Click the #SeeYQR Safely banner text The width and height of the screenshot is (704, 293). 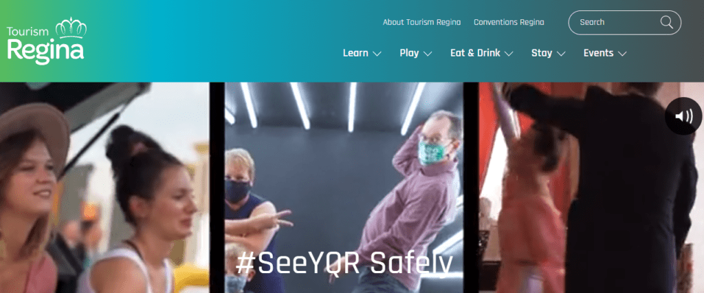click(344, 264)
